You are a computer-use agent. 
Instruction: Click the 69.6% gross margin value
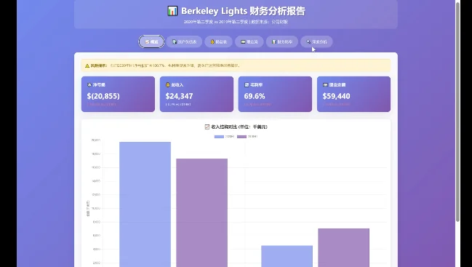pos(255,96)
